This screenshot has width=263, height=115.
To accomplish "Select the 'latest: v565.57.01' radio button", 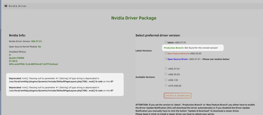I will point(166,42).
